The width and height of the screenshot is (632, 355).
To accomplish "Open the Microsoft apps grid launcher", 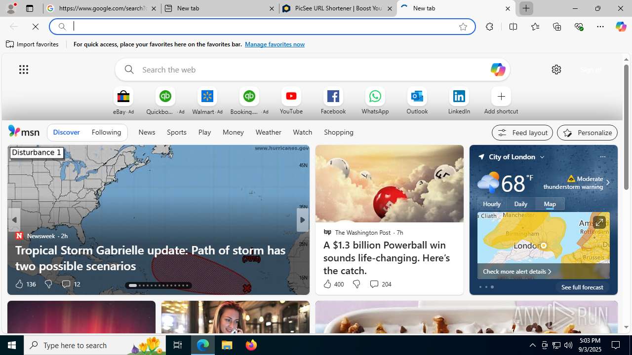I will click(x=24, y=70).
